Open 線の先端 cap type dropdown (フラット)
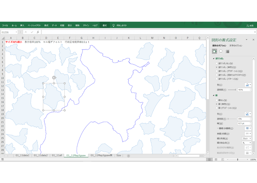This screenshot has width=257, height=183. (246, 139)
